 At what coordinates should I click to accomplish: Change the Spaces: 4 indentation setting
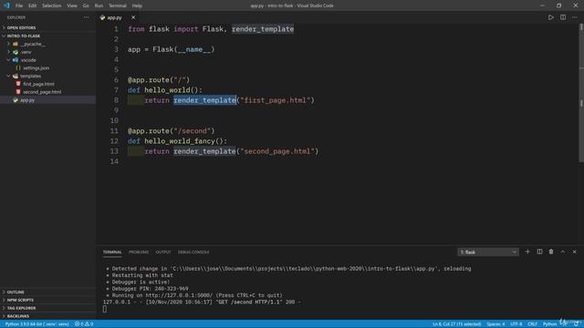tap(495, 324)
